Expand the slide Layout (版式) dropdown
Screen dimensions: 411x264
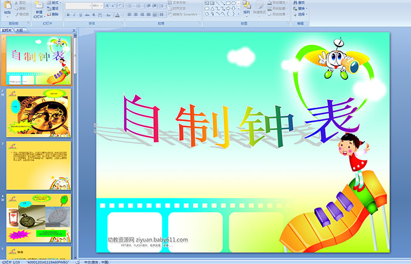(x=53, y=2)
